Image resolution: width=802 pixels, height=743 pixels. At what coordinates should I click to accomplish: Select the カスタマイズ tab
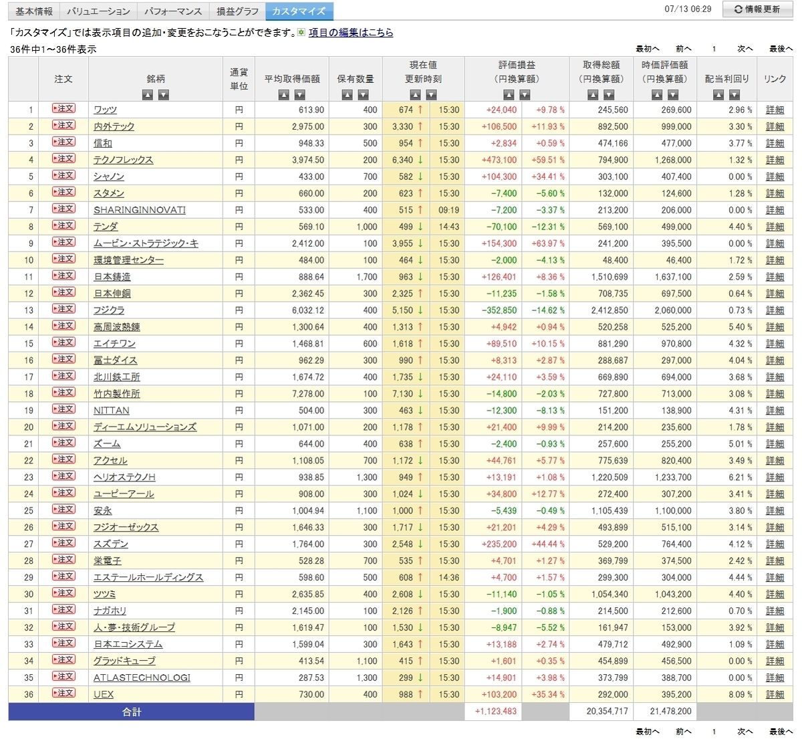(299, 11)
